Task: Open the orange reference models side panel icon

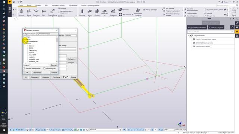Action: point(237,31)
